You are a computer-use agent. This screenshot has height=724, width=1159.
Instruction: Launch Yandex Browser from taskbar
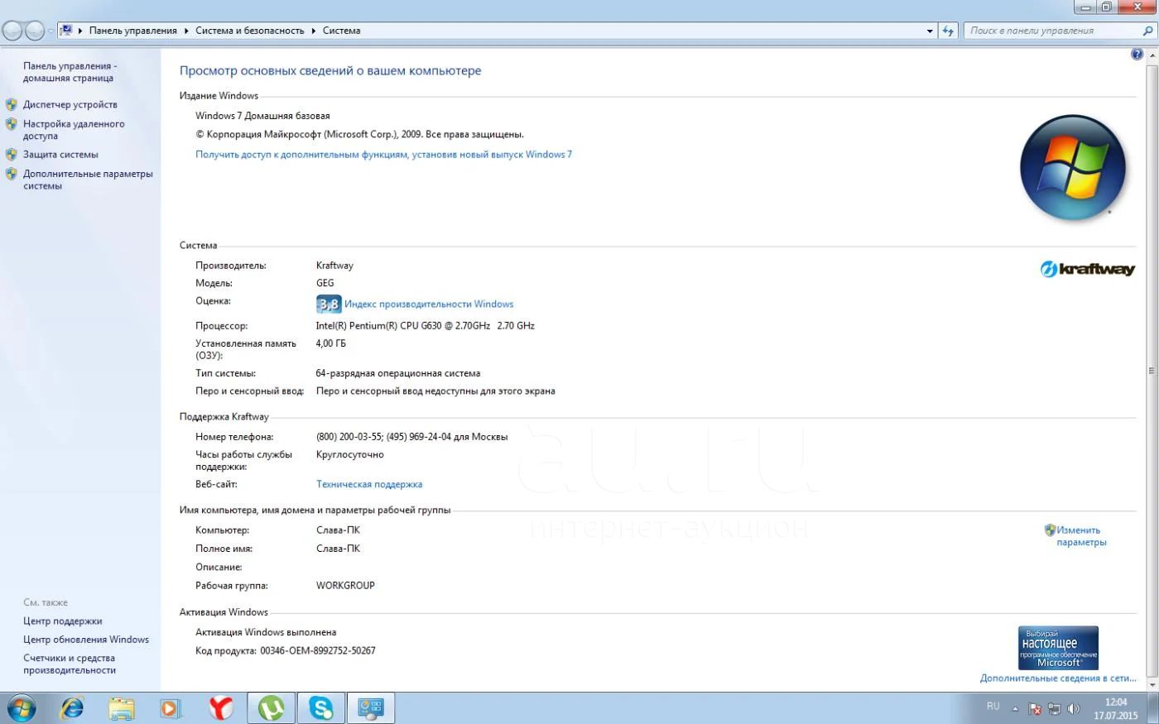220,708
